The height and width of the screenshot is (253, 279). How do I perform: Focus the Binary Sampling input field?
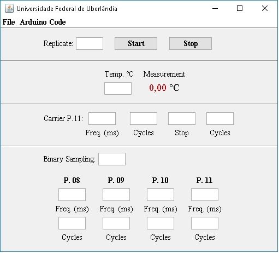tap(112, 159)
